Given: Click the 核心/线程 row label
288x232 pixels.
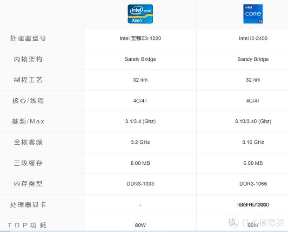Looking at the screenshot, I should pos(28,101).
